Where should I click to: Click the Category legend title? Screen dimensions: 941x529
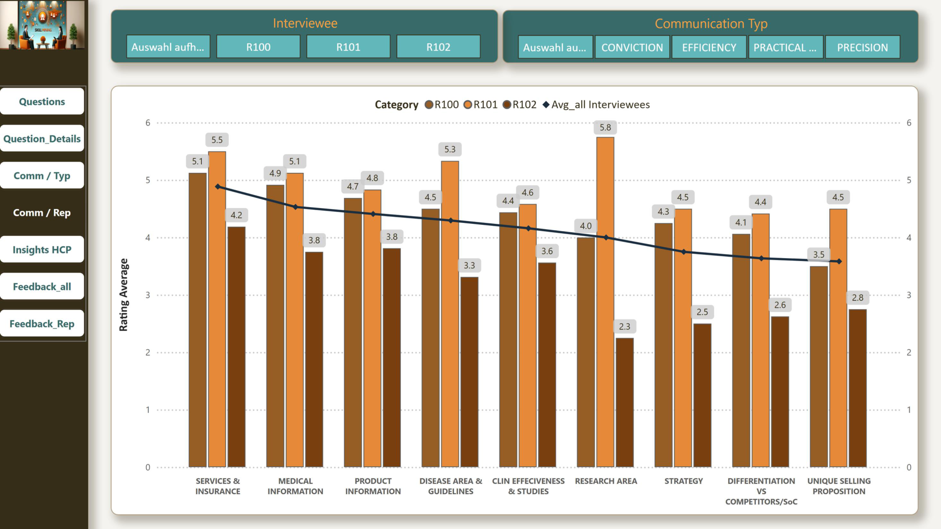[x=396, y=105]
